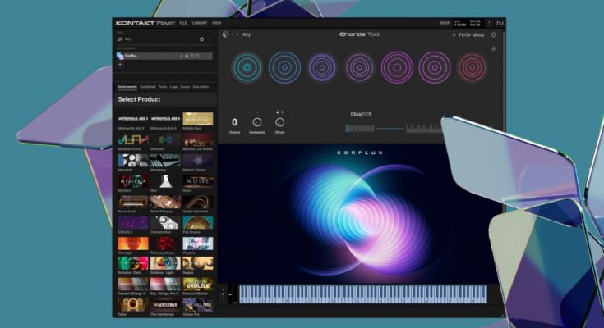Select the Mosaic Voices product
Image resolution: width=604 pixels, height=328 pixels.
click(197, 161)
